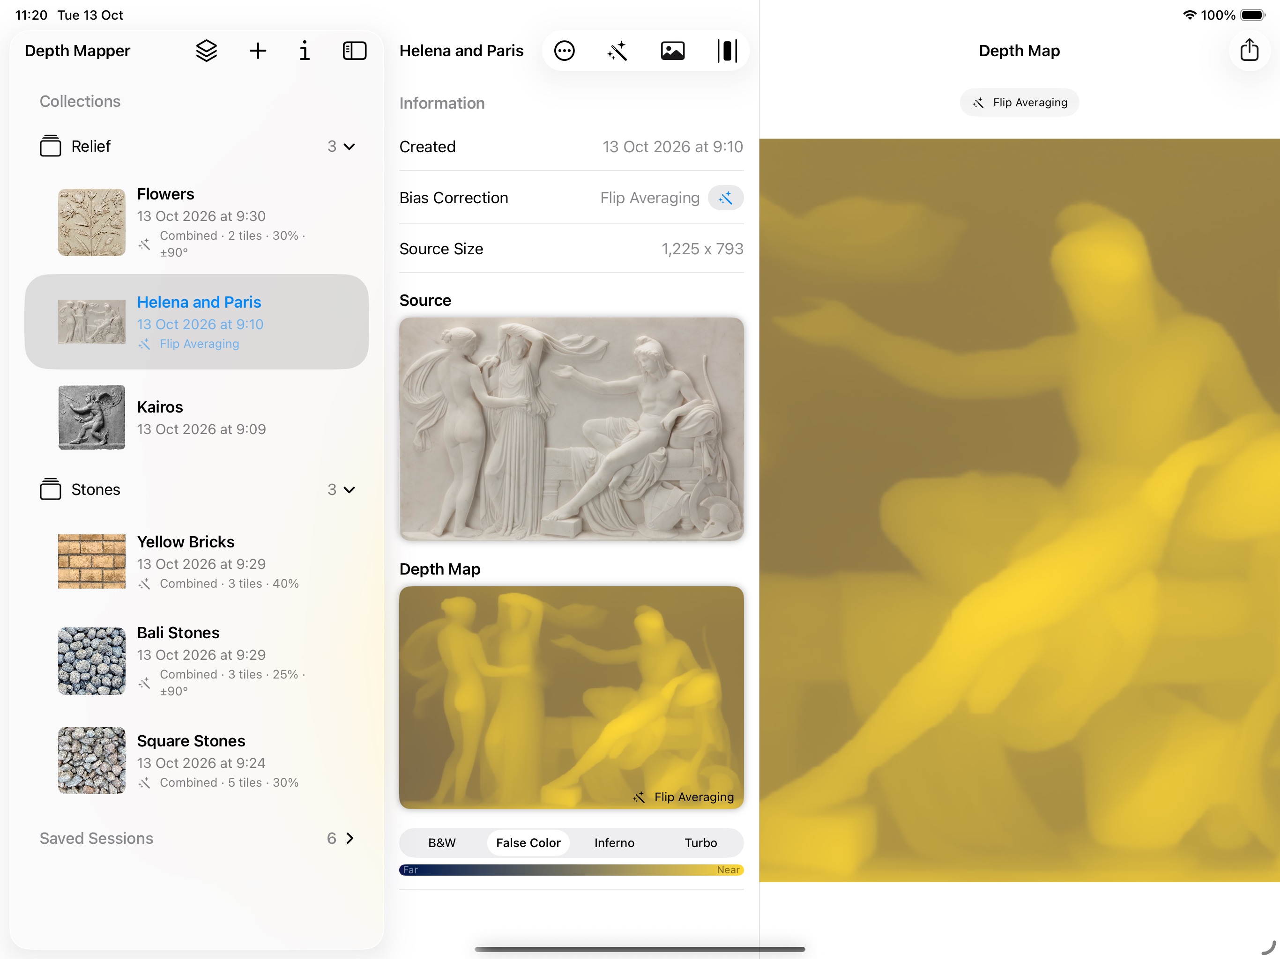Collapse the Stones collection chevron
Image resolution: width=1280 pixels, height=959 pixels.
(x=349, y=490)
